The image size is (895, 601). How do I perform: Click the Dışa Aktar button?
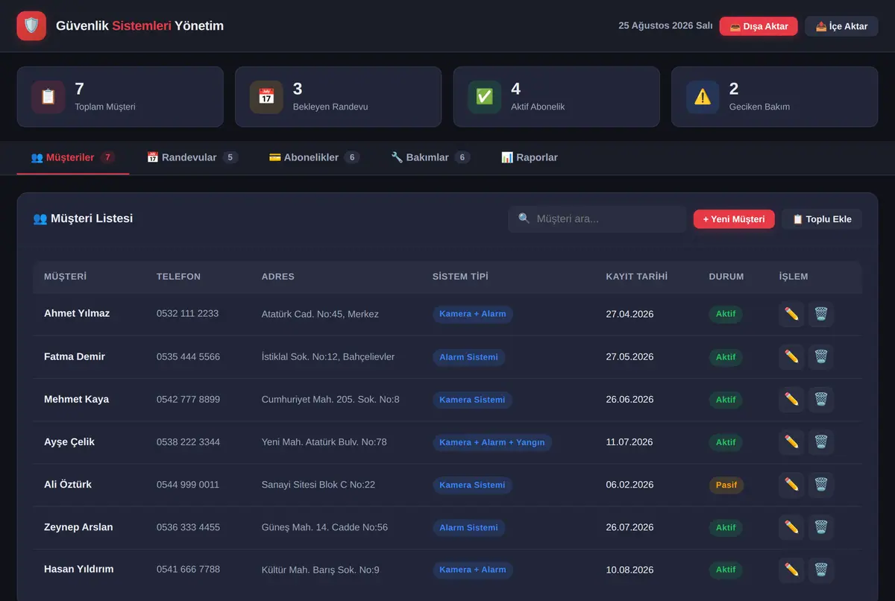pos(759,26)
